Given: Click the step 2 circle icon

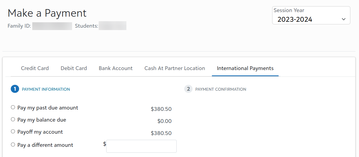Looking at the screenshot, I should [x=188, y=89].
